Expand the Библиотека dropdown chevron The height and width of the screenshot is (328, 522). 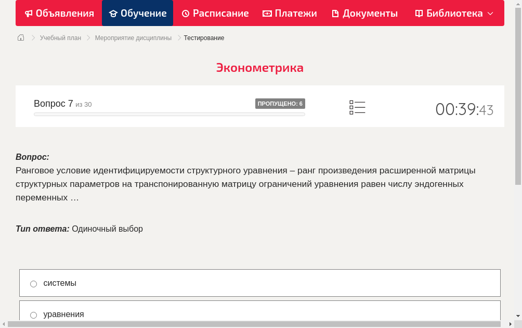[x=490, y=14]
